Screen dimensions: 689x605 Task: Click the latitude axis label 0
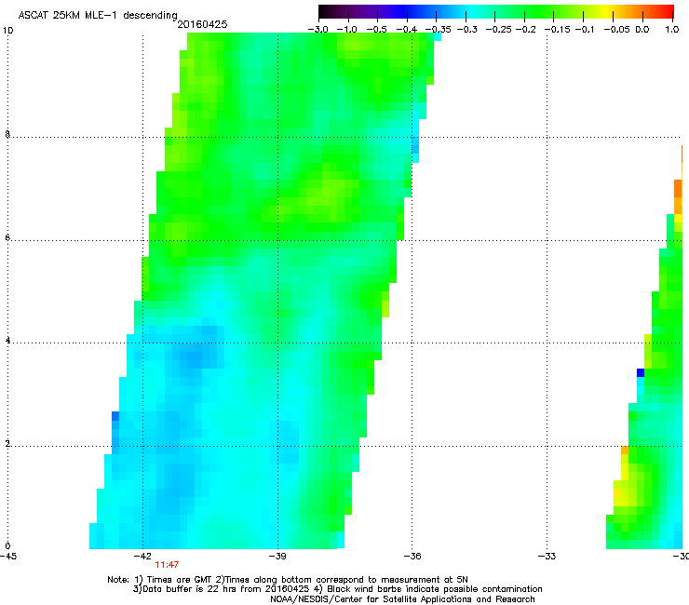tap(7, 546)
